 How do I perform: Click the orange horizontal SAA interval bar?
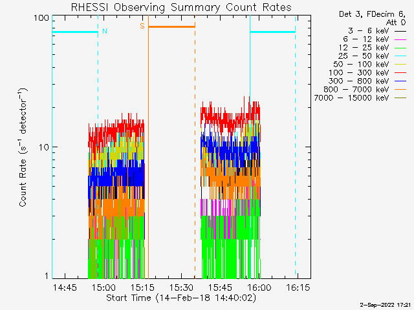point(171,26)
